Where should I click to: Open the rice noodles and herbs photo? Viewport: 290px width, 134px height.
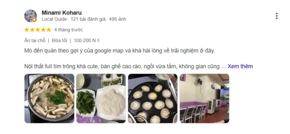[x=101, y=98]
